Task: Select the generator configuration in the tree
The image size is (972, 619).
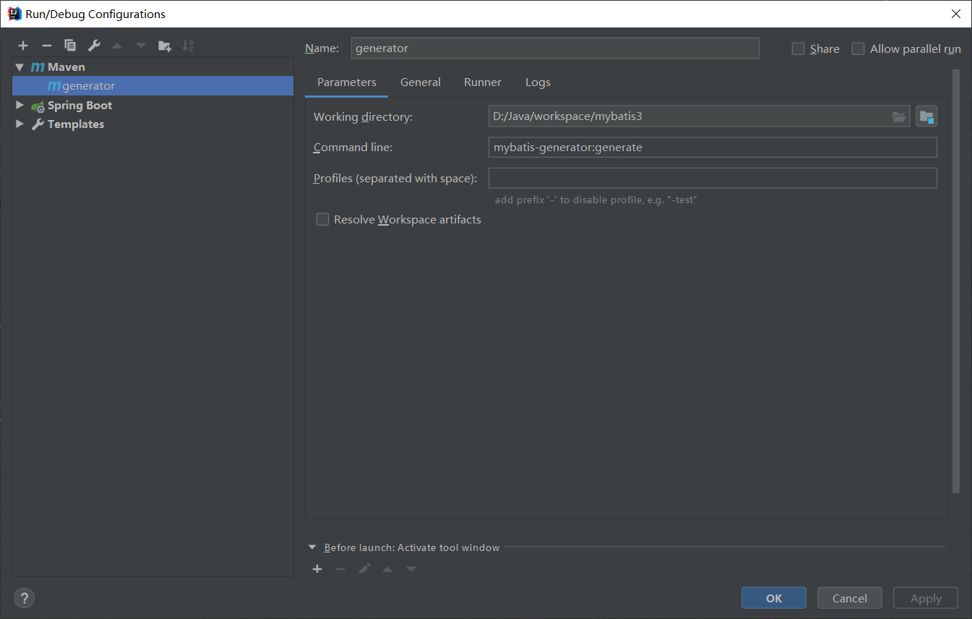Action: click(x=152, y=85)
